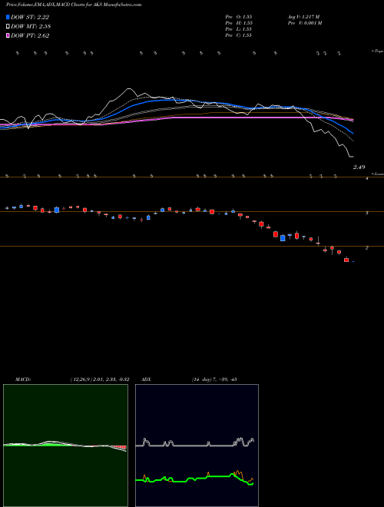The height and width of the screenshot is (507, 384).
Task: Select the 'DOW MT: 2.58' label
Action: click(x=31, y=27)
